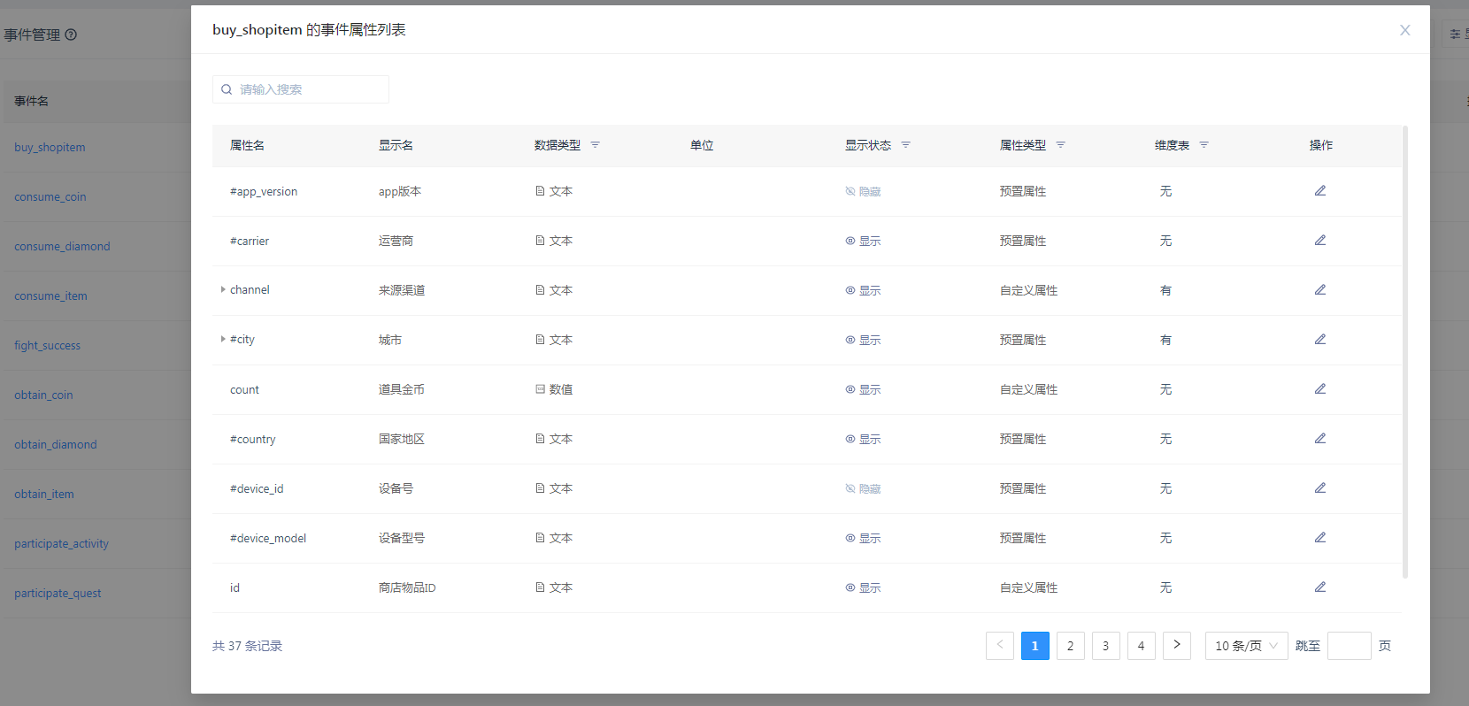The image size is (1469, 706).
Task: Click help icon next to 事件管理
Action: (x=71, y=35)
